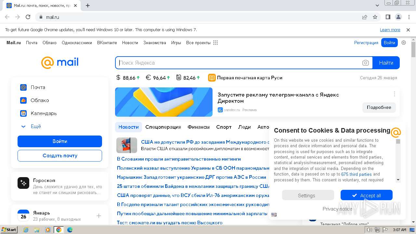Select the Новости news tab
The width and height of the screenshot is (416, 234).
[x=129, y=127]
